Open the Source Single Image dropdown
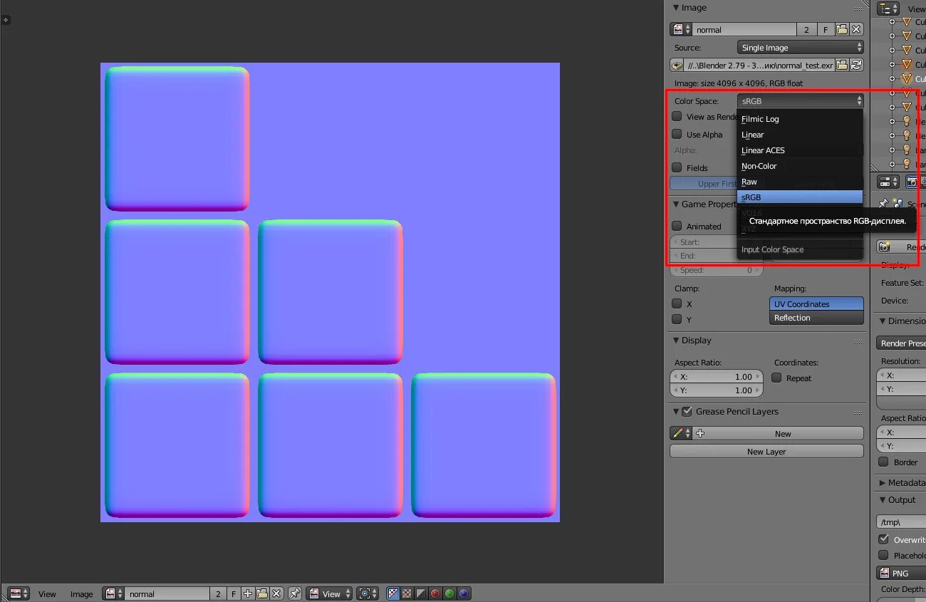This screenshot has width=926, height=602. click(x=801, y=48)
